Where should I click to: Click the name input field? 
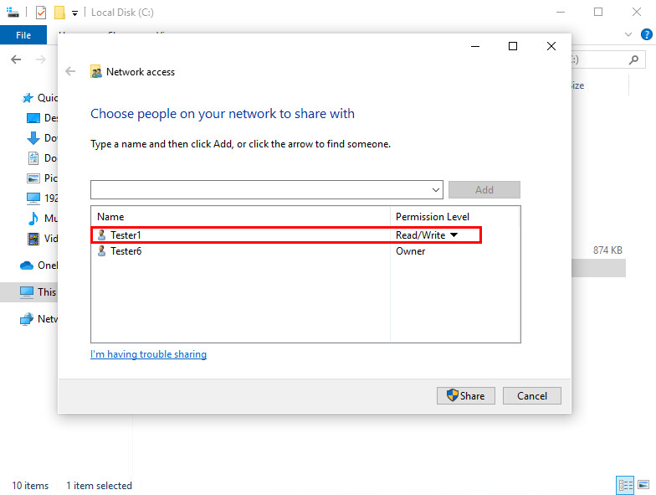(259, 190)
